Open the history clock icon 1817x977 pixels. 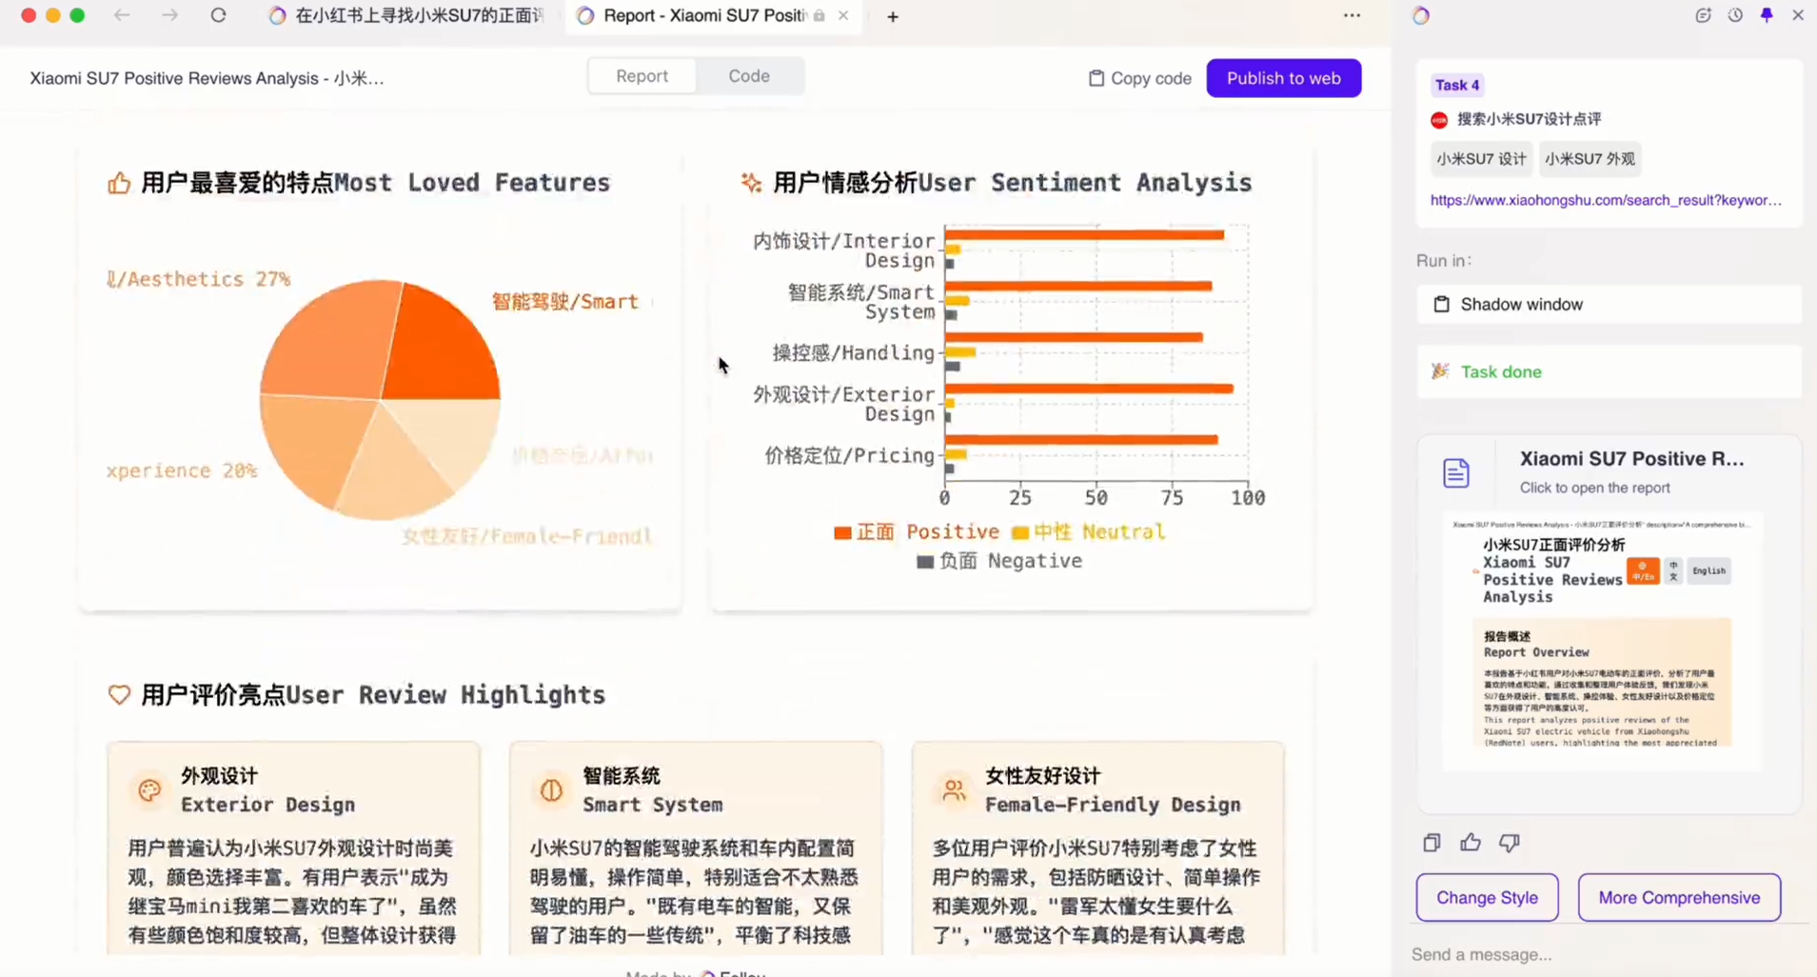tap(1735, 15)
